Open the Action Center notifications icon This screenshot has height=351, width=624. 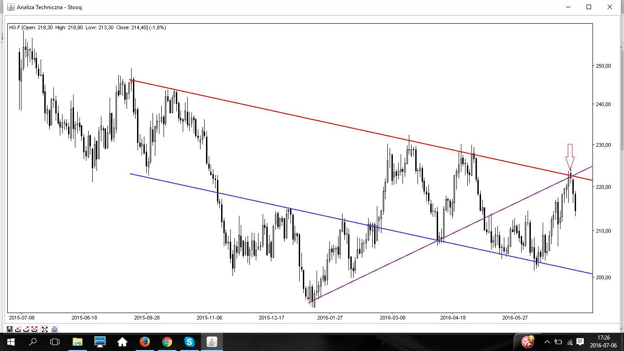click(581, 341)
